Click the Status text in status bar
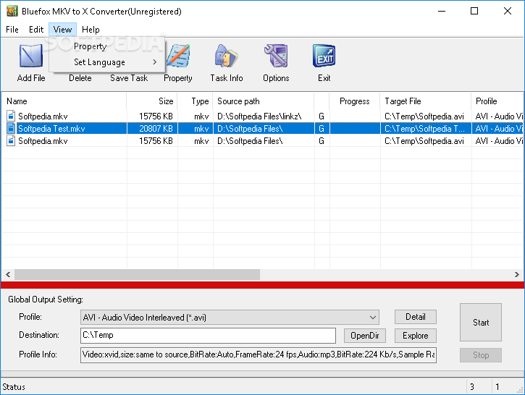 pos(14,387)
